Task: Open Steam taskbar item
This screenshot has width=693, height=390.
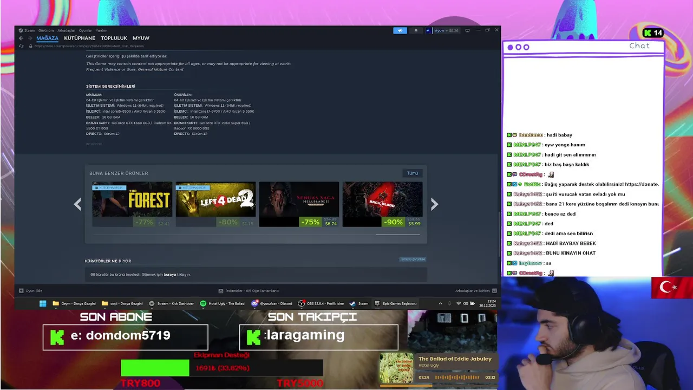Action: click(x=359, y=303)
